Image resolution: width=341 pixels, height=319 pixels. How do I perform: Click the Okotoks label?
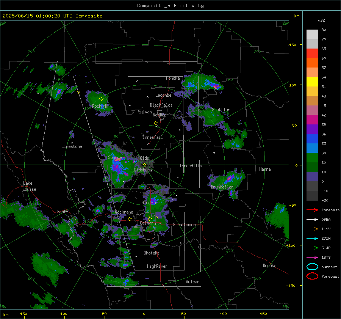(152, 253)
